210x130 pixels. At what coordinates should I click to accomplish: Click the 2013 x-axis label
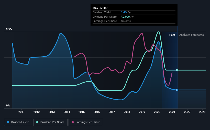pyautogui.click(x=52, y=112)
